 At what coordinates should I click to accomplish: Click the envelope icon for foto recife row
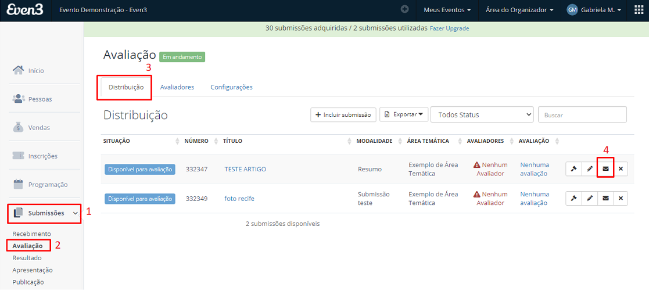(605, 198)
